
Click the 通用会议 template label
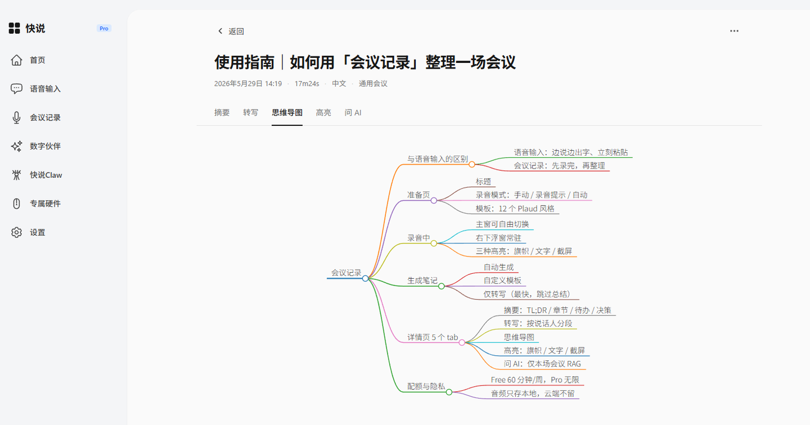[x=373, y=84]
